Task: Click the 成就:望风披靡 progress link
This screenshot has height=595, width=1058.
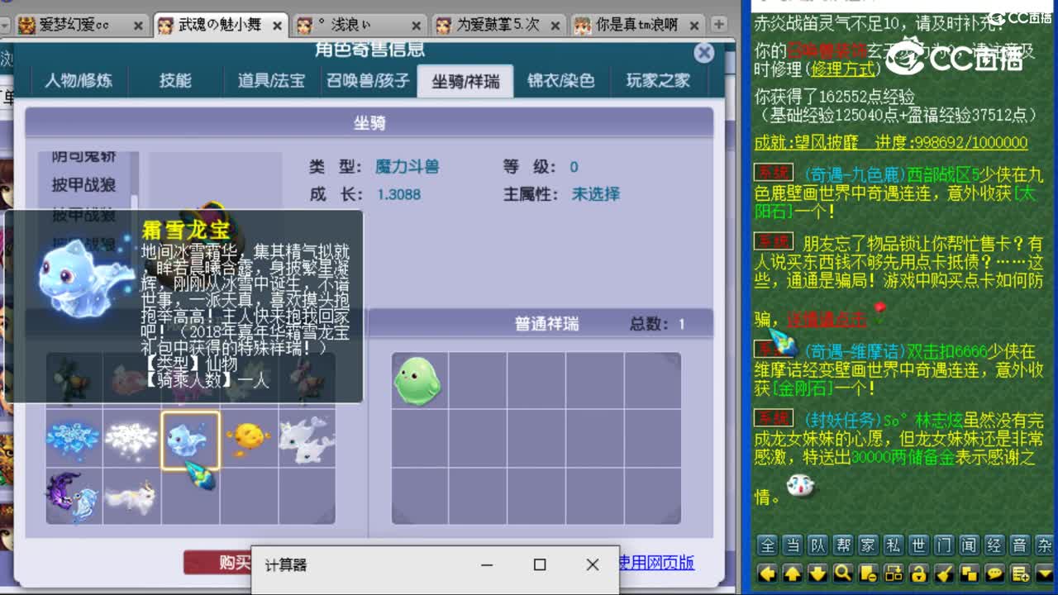Action: pyautogui.click(x=890, y=142)
